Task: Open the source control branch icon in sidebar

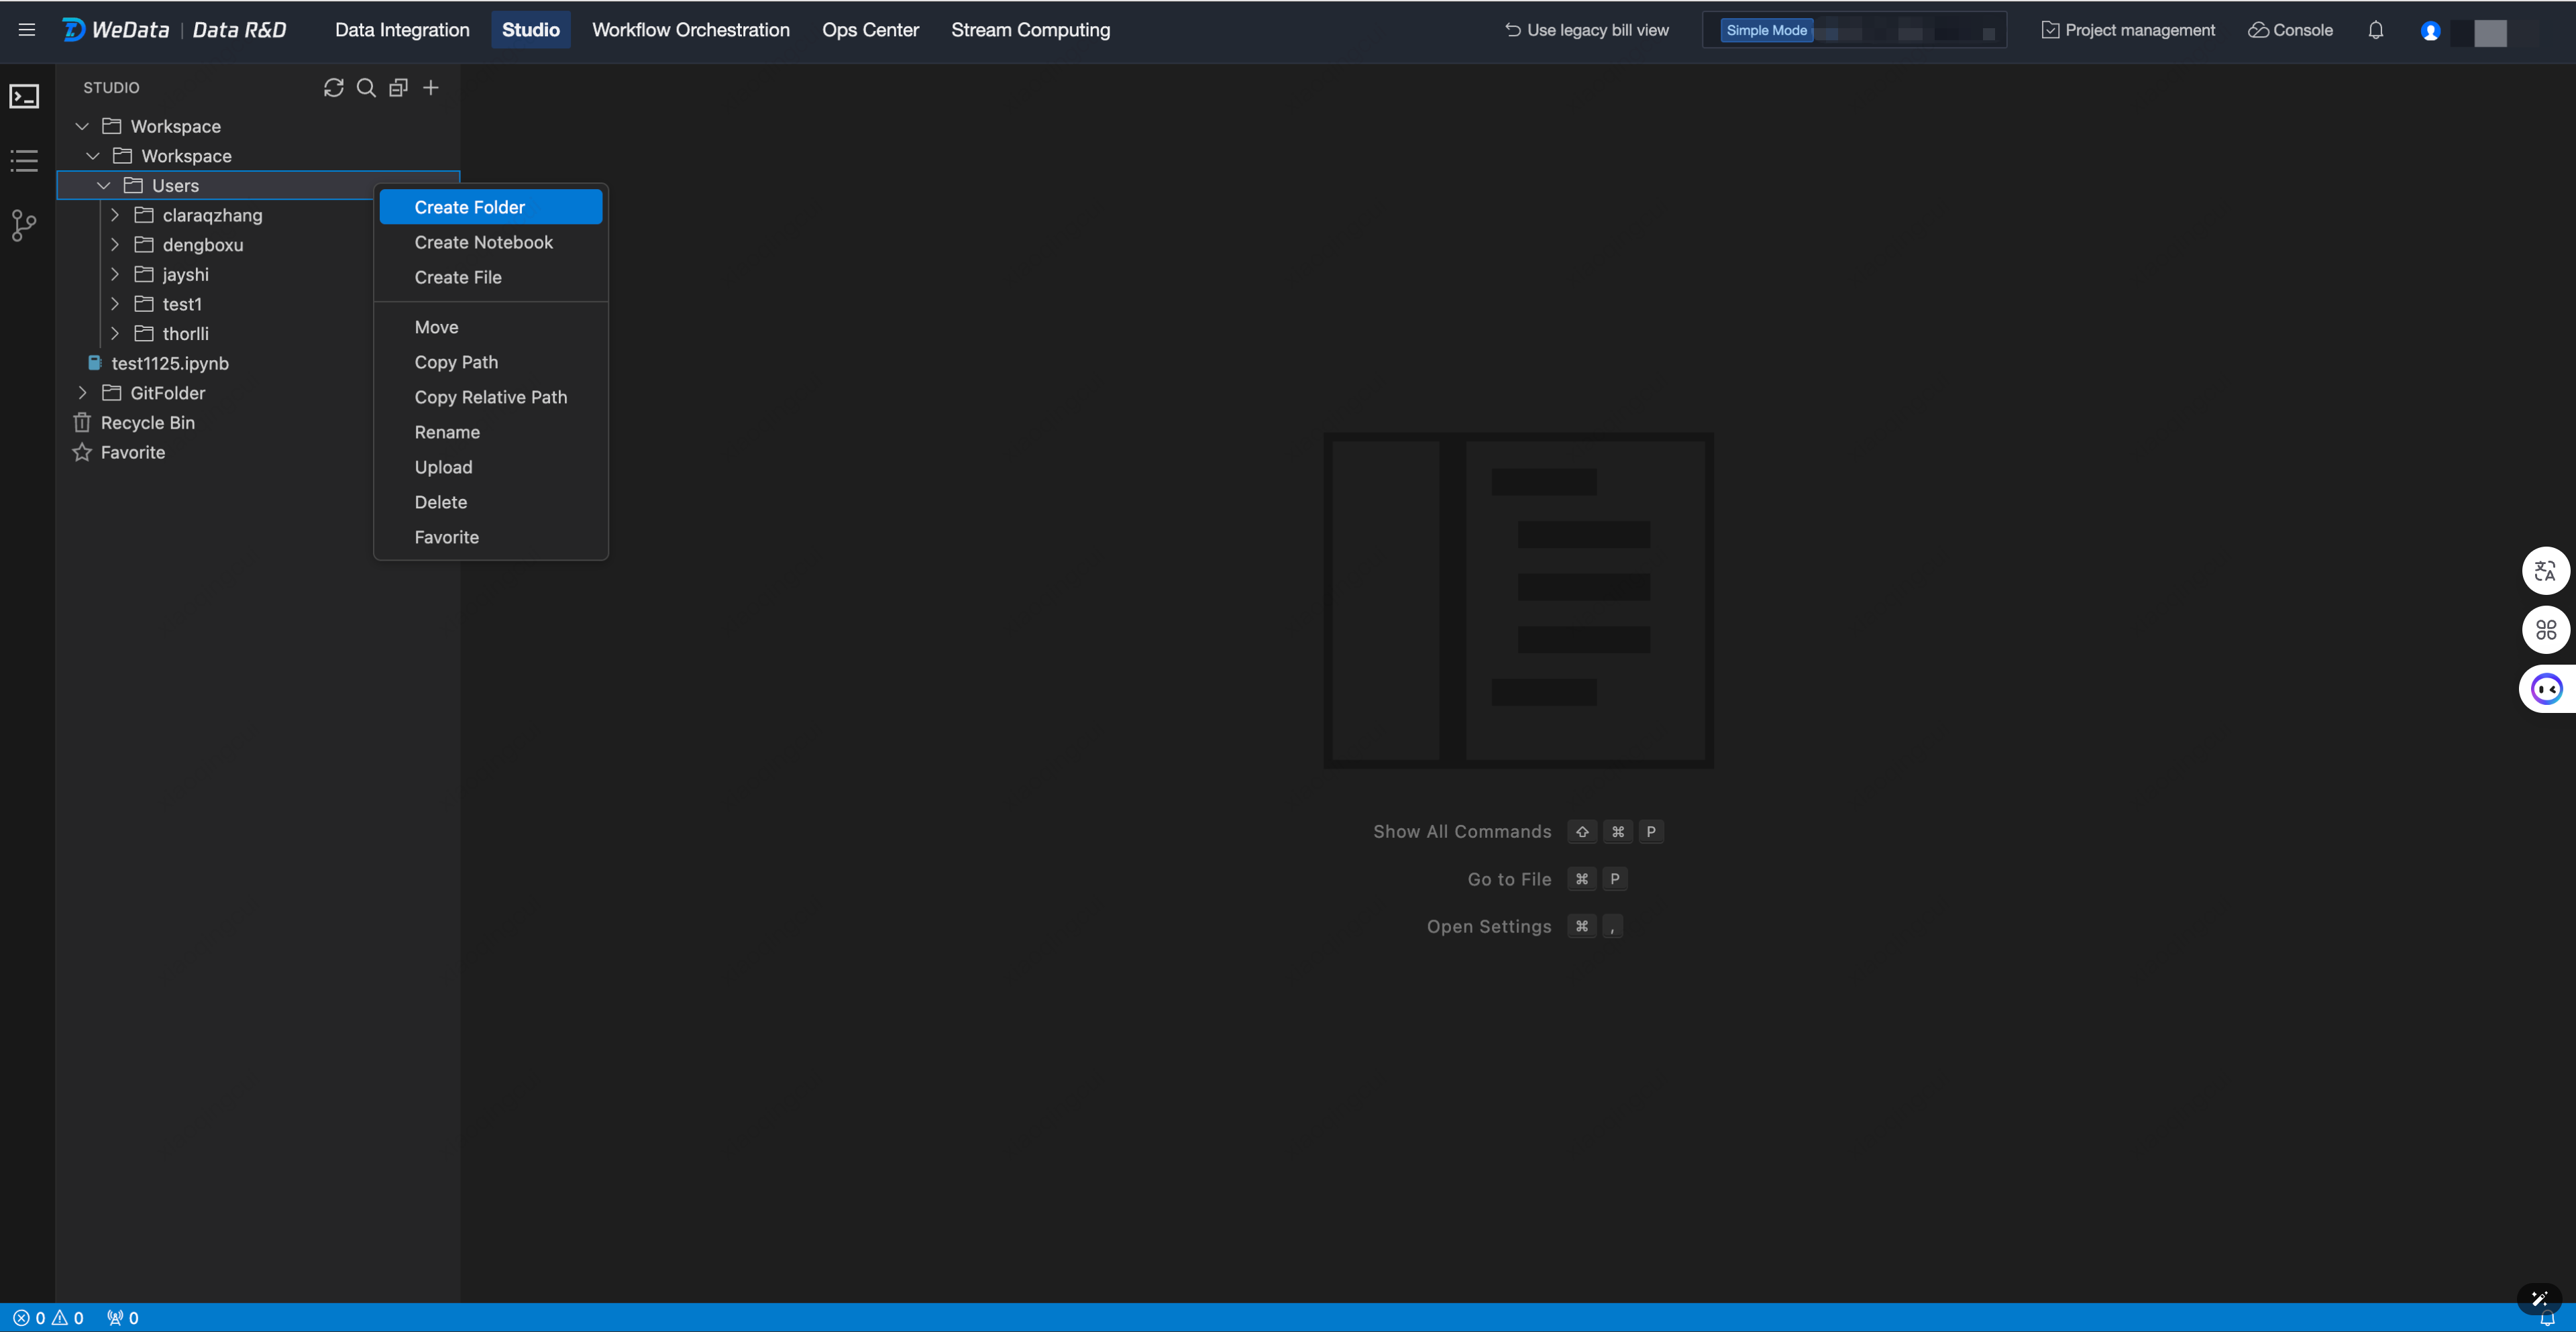Action: point(24,225)
